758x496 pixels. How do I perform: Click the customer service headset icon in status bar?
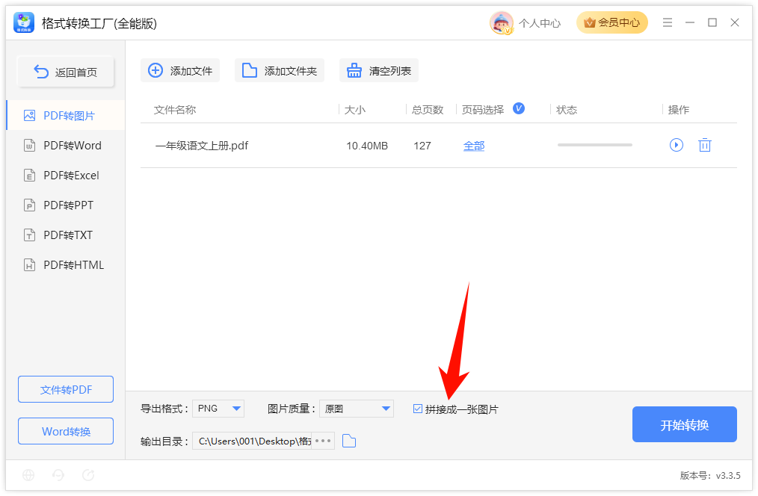click(x=58, y=475)
